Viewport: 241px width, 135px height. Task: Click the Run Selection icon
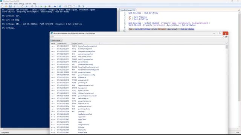45,6
